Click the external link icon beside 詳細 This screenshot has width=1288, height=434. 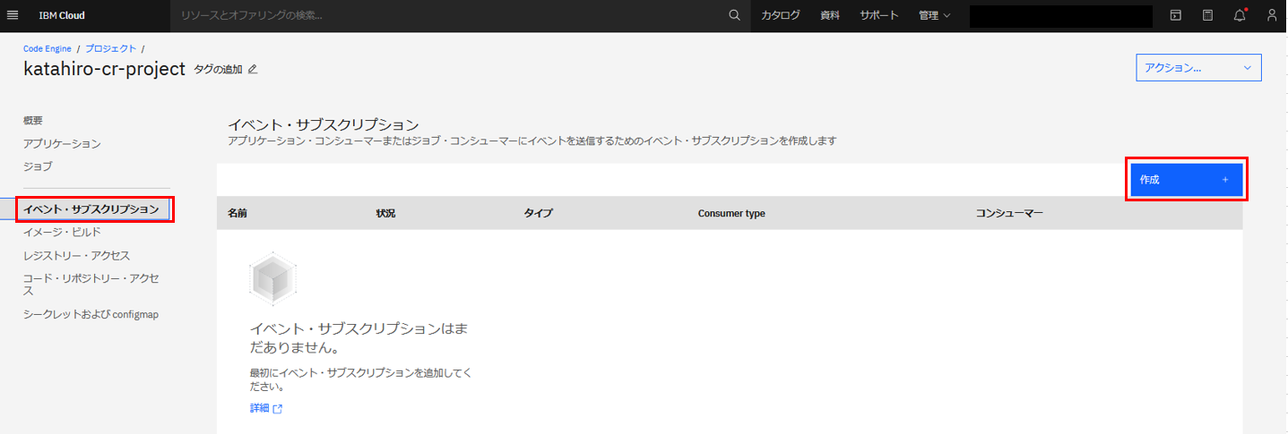tap(278, 409)
